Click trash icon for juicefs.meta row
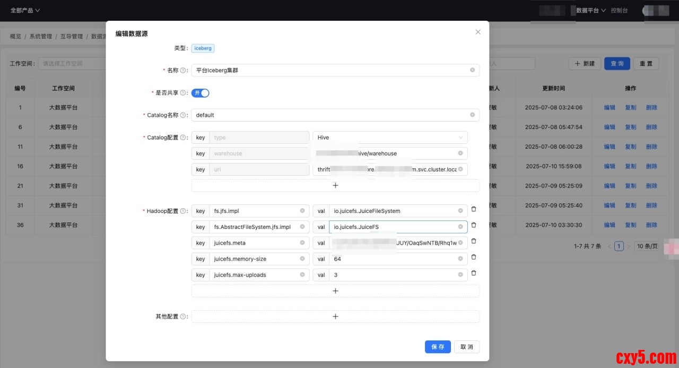Screen dimensions: 679x368 [474, 241]
